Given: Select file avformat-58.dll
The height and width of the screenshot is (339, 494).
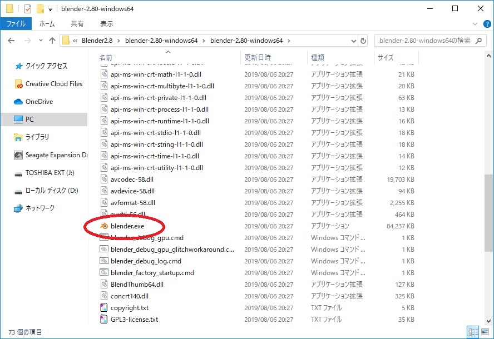Looking at the screenshot, I should [132, 203].
